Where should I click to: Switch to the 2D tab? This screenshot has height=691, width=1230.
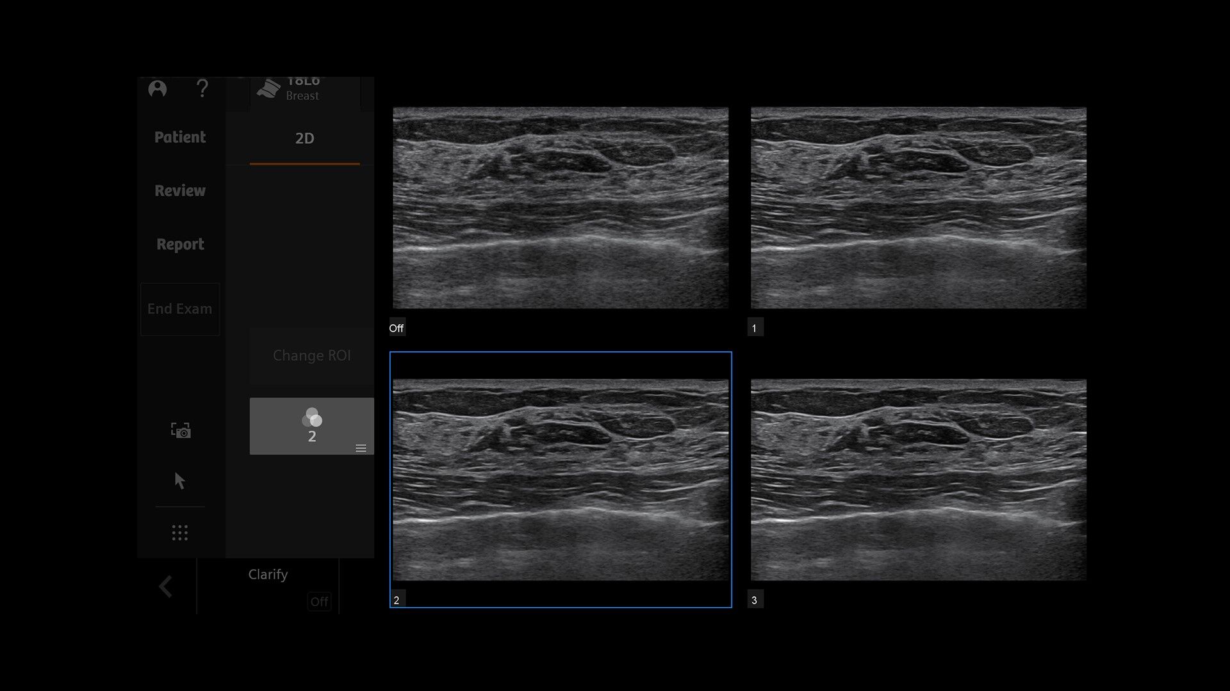[x=305, y=139]
